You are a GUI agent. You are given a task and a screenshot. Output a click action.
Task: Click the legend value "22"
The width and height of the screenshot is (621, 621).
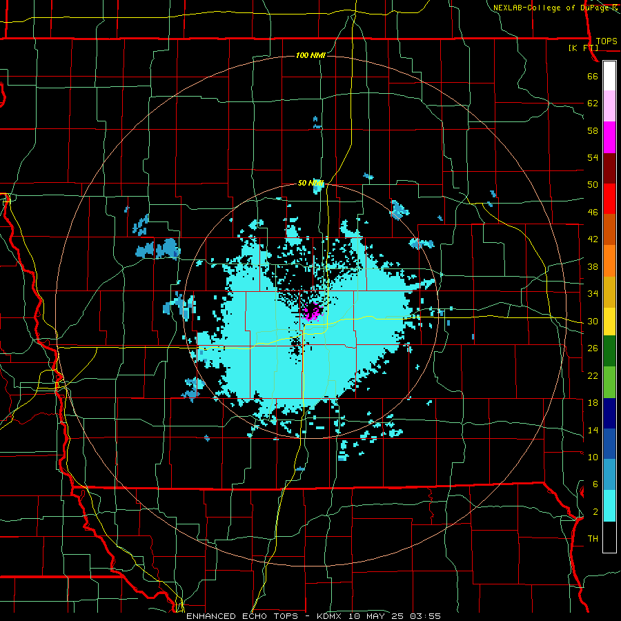pos(593,375)
